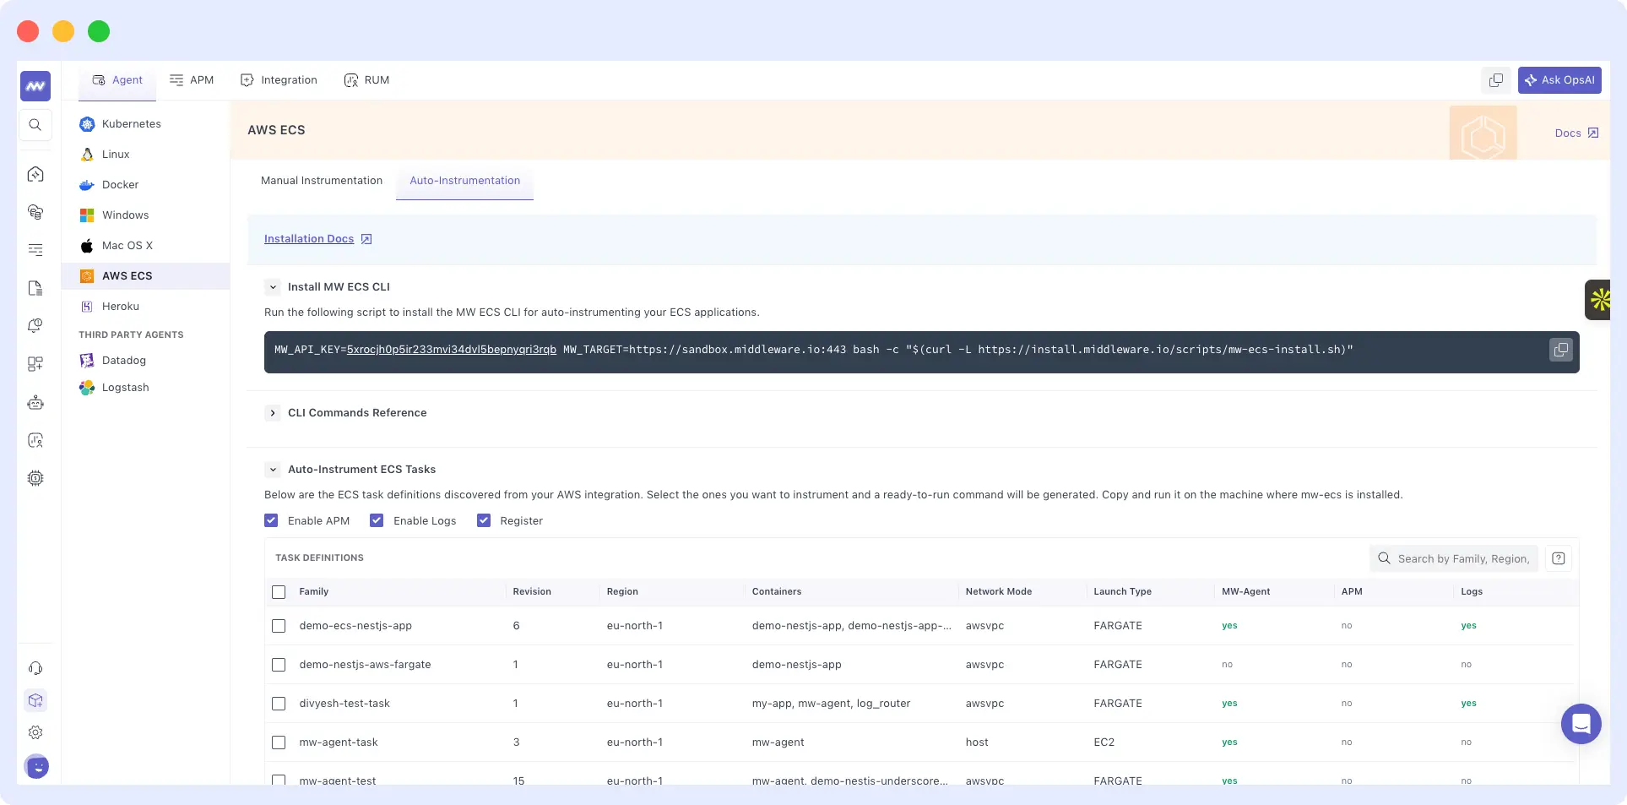This screenshot has height=805, width=1627.
Task: Click the host network mode cell
Action: point(977,742)
